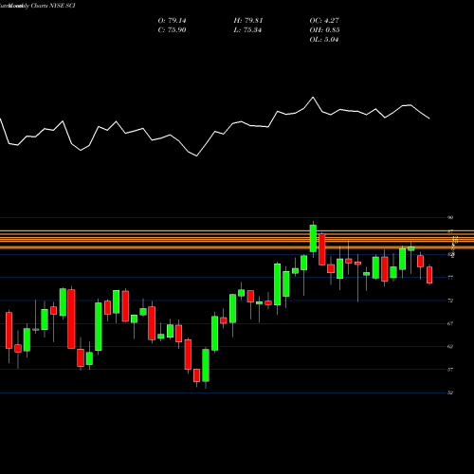474x474 pixels.
Task: Click the 52 price axis label
Action: tap(450, 392)
